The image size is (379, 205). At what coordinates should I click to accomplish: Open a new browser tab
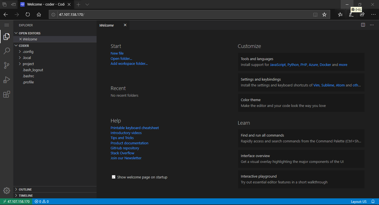click(x=79, y=4)
